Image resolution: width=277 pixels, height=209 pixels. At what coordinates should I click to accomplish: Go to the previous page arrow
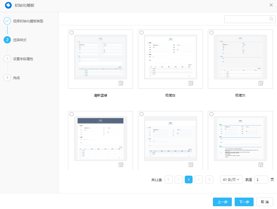point(179,180)
